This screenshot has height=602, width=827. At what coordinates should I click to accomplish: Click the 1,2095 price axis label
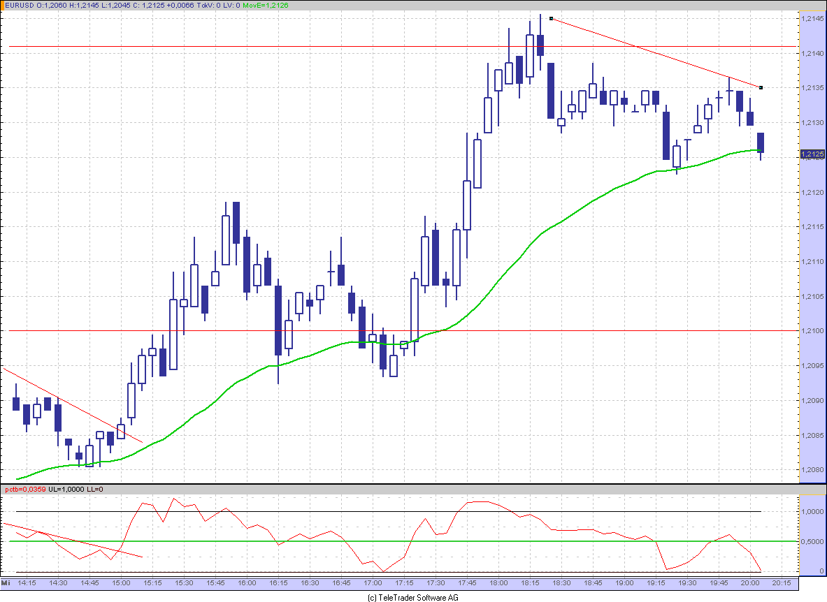pyautogui.click(x=812, y=365)
